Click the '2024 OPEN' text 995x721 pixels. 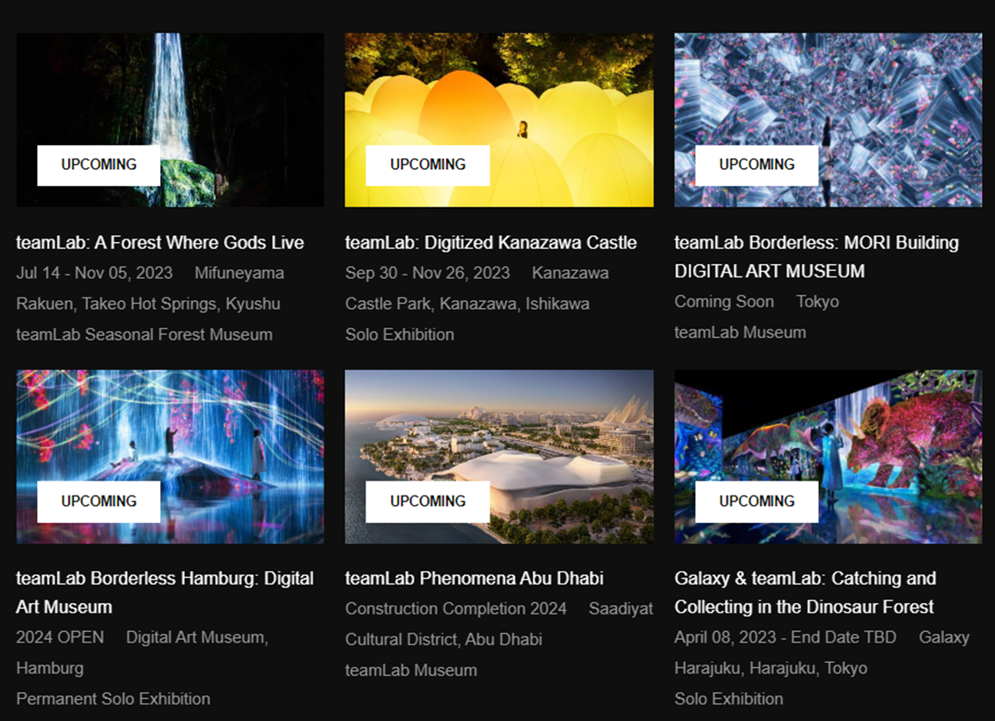(60, 637)
